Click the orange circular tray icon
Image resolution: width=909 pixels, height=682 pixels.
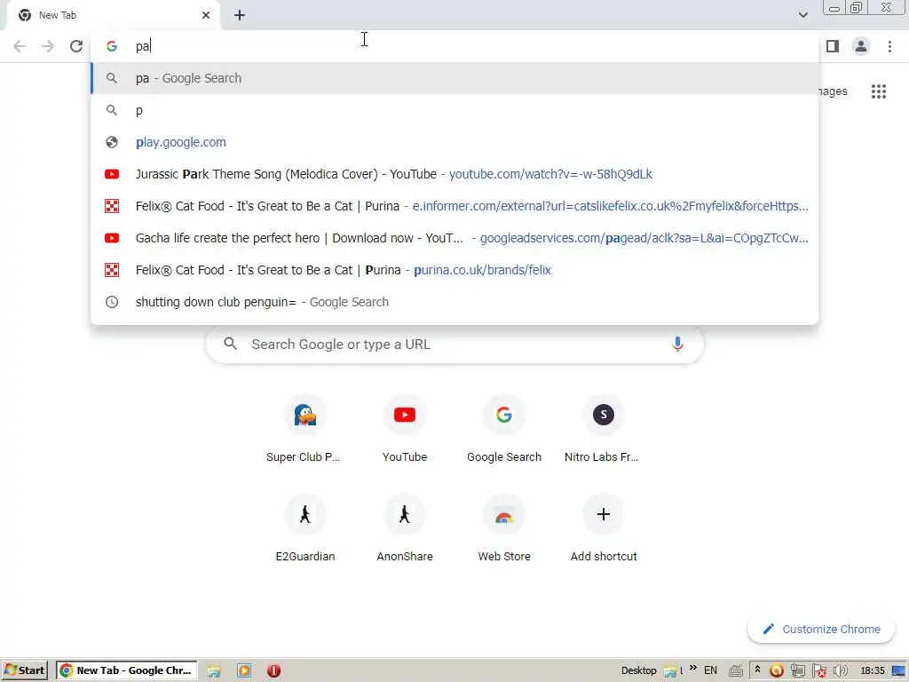pos(776,671)
